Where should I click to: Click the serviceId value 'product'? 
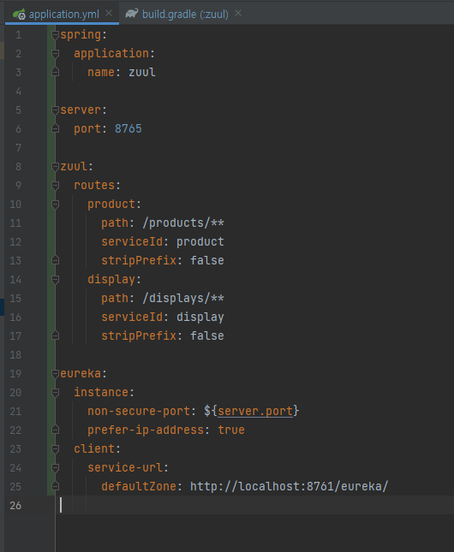(200, 242)
